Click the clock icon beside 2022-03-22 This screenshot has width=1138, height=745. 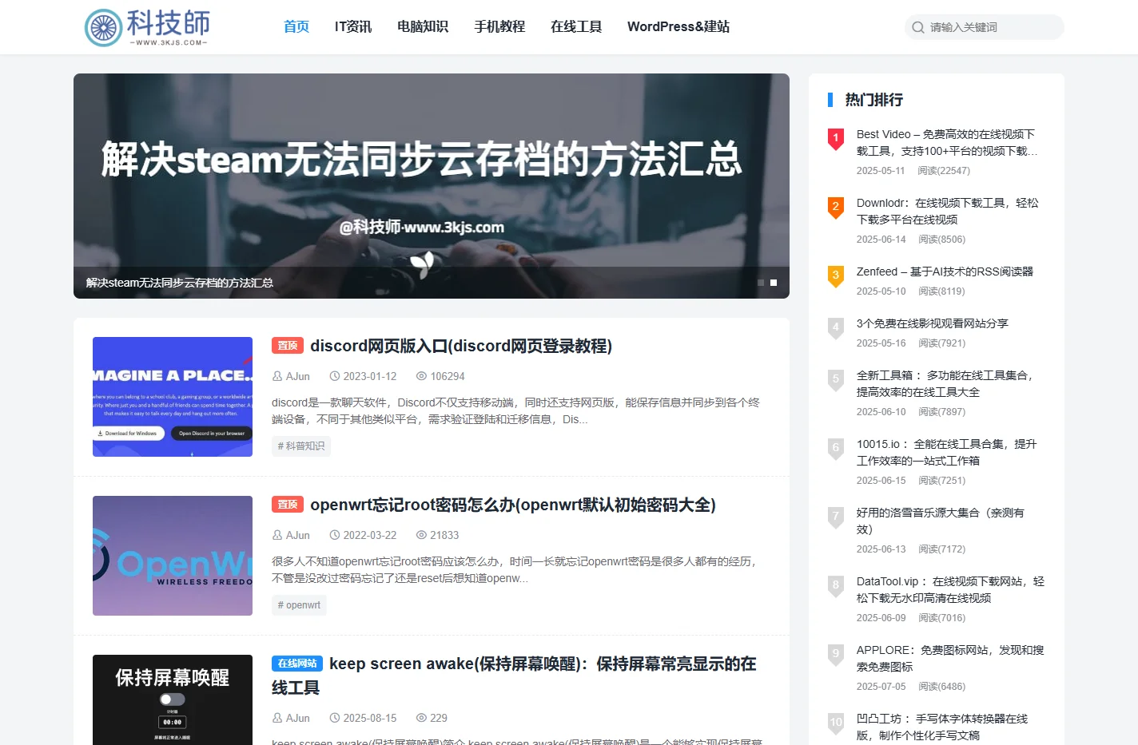(x=335, y=535)
